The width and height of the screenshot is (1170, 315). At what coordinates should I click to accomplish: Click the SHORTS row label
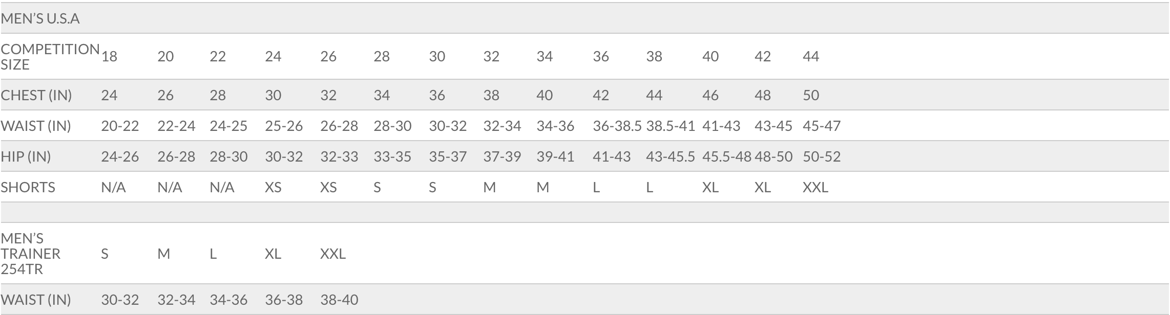(28, 187)
